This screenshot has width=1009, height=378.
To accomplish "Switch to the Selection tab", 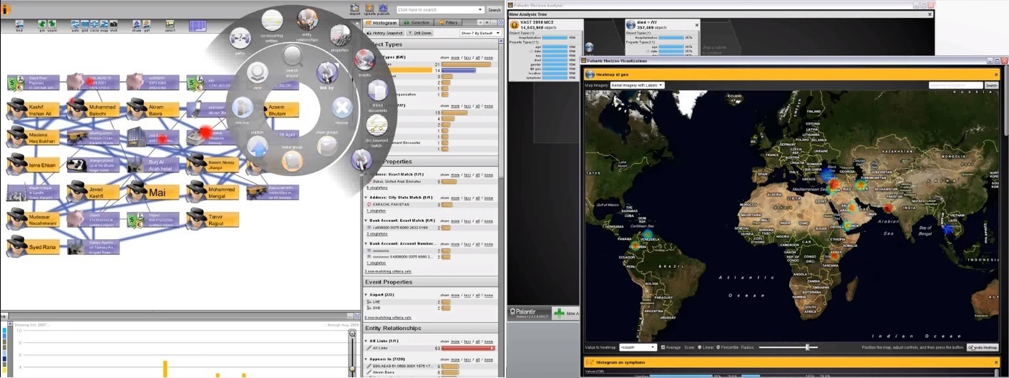I will (x=416, y=23).
